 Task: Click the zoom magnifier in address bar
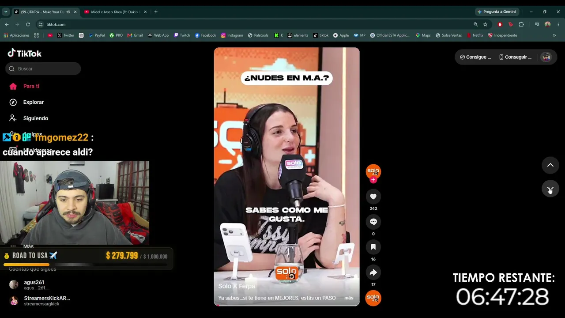pos(475,24)
